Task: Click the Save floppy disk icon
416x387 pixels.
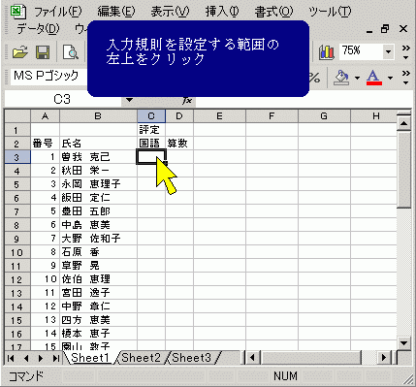Action: (x=43, y=52)
